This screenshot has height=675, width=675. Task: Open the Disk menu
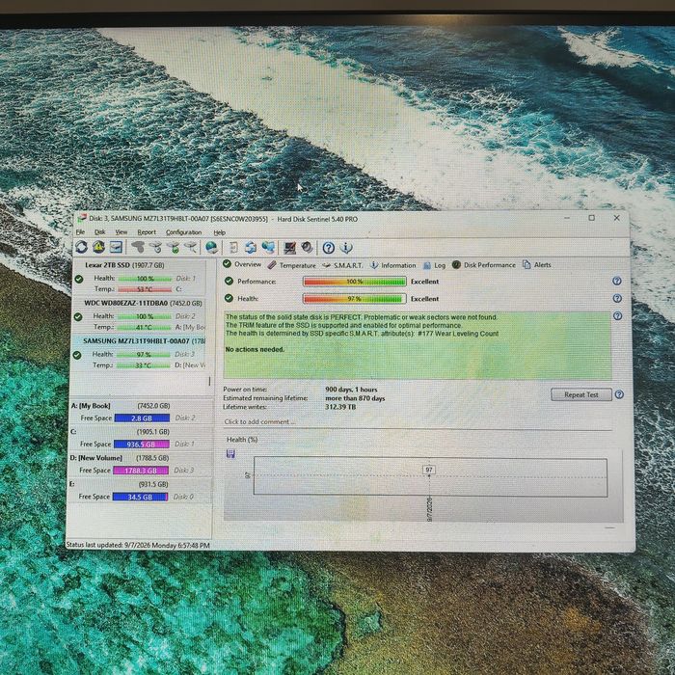coord(100,232)
